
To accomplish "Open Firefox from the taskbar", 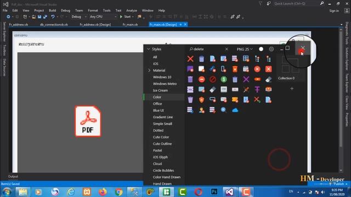I will tap(103, 192).
